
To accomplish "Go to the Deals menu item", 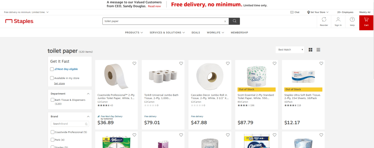I will (196, 33).
